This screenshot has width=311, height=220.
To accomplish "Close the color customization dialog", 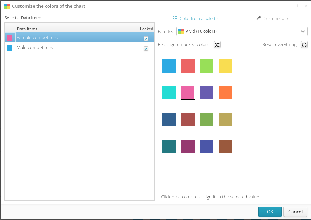I will pos(306,6).
